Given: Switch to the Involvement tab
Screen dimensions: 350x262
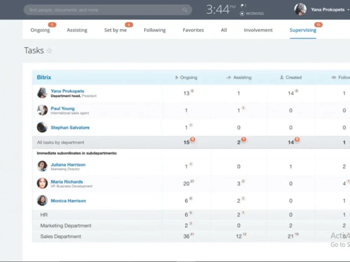Looking at the screenshot, I should pyautogui.click(x=258, y=30).
